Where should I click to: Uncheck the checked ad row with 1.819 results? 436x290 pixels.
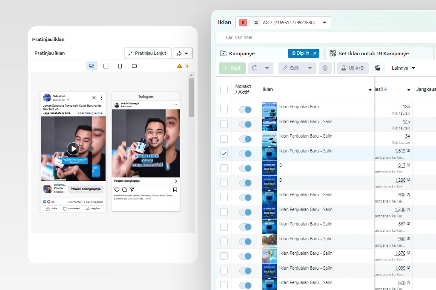pos(224,153)
